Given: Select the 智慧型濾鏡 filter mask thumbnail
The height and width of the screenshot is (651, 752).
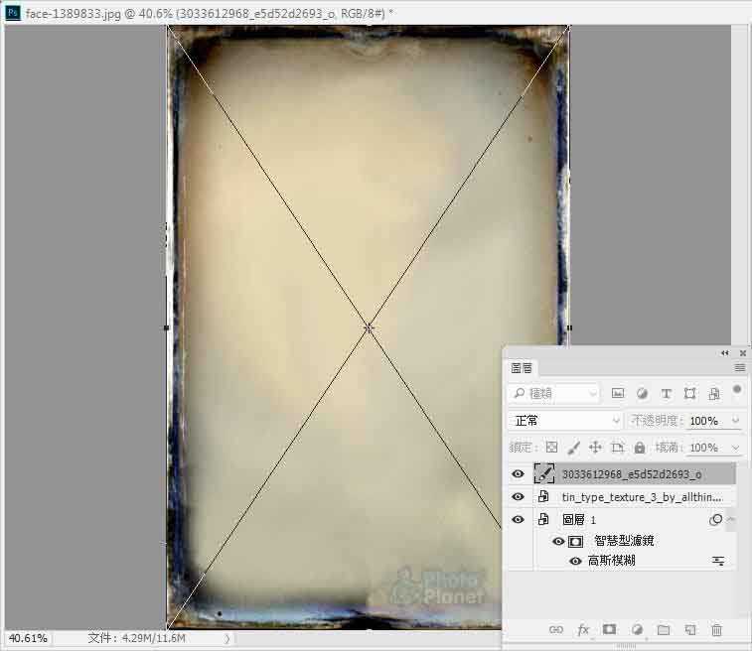Looking at the screenshot, I should click(x=575, y=541).
